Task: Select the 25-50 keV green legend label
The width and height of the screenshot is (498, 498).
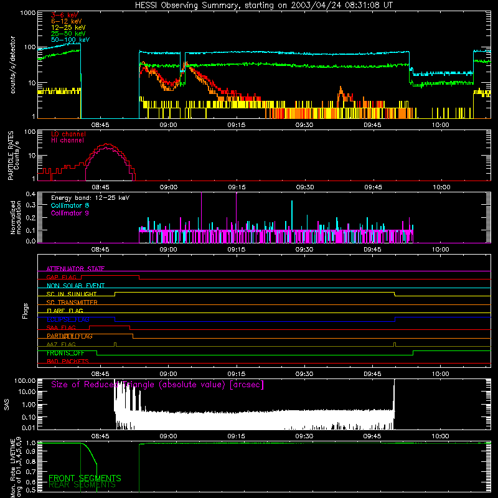Action: tap(68, 34)
